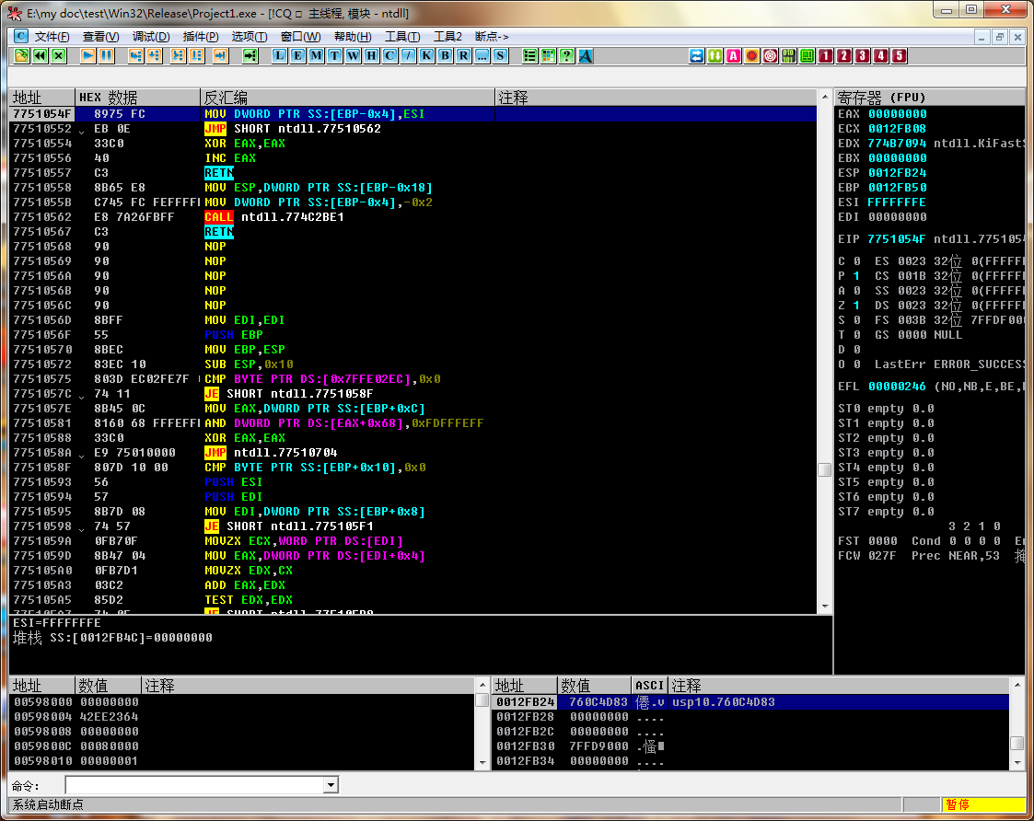Viewport: 1034px width, 821px height.
Task: Click the disassembly 注释 column header
Action: (656, 98)
